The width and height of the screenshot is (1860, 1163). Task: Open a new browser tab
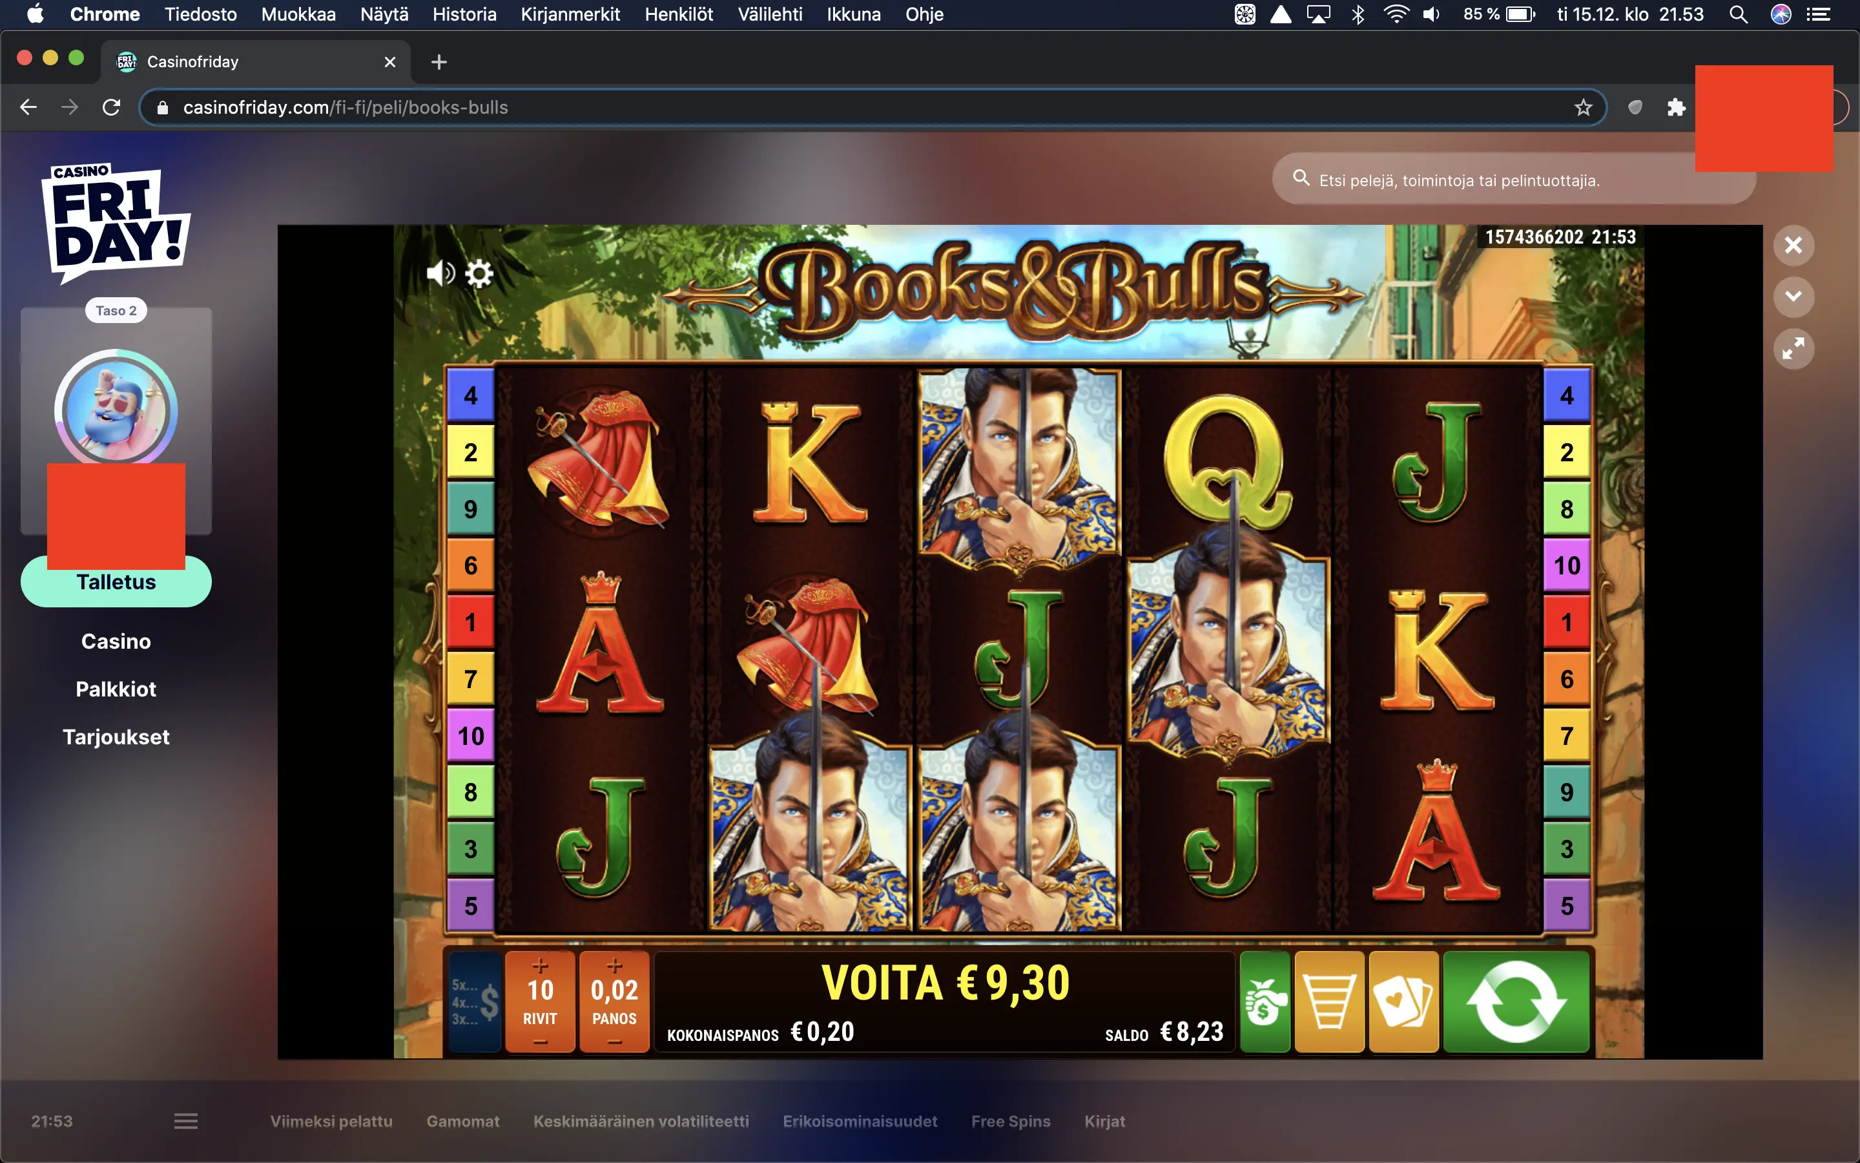(439, 61)
